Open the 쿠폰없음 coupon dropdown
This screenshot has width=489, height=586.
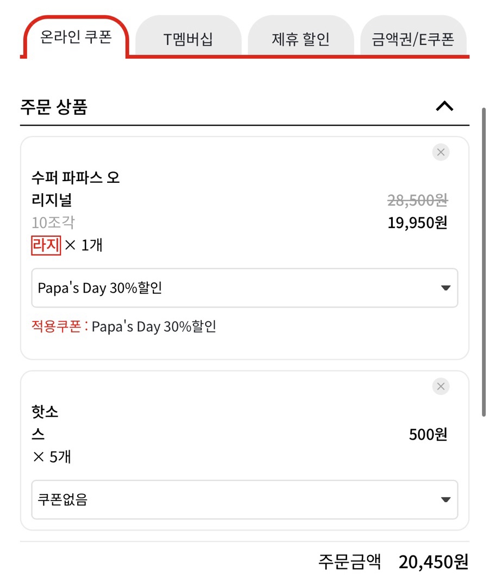click(245, 499)
